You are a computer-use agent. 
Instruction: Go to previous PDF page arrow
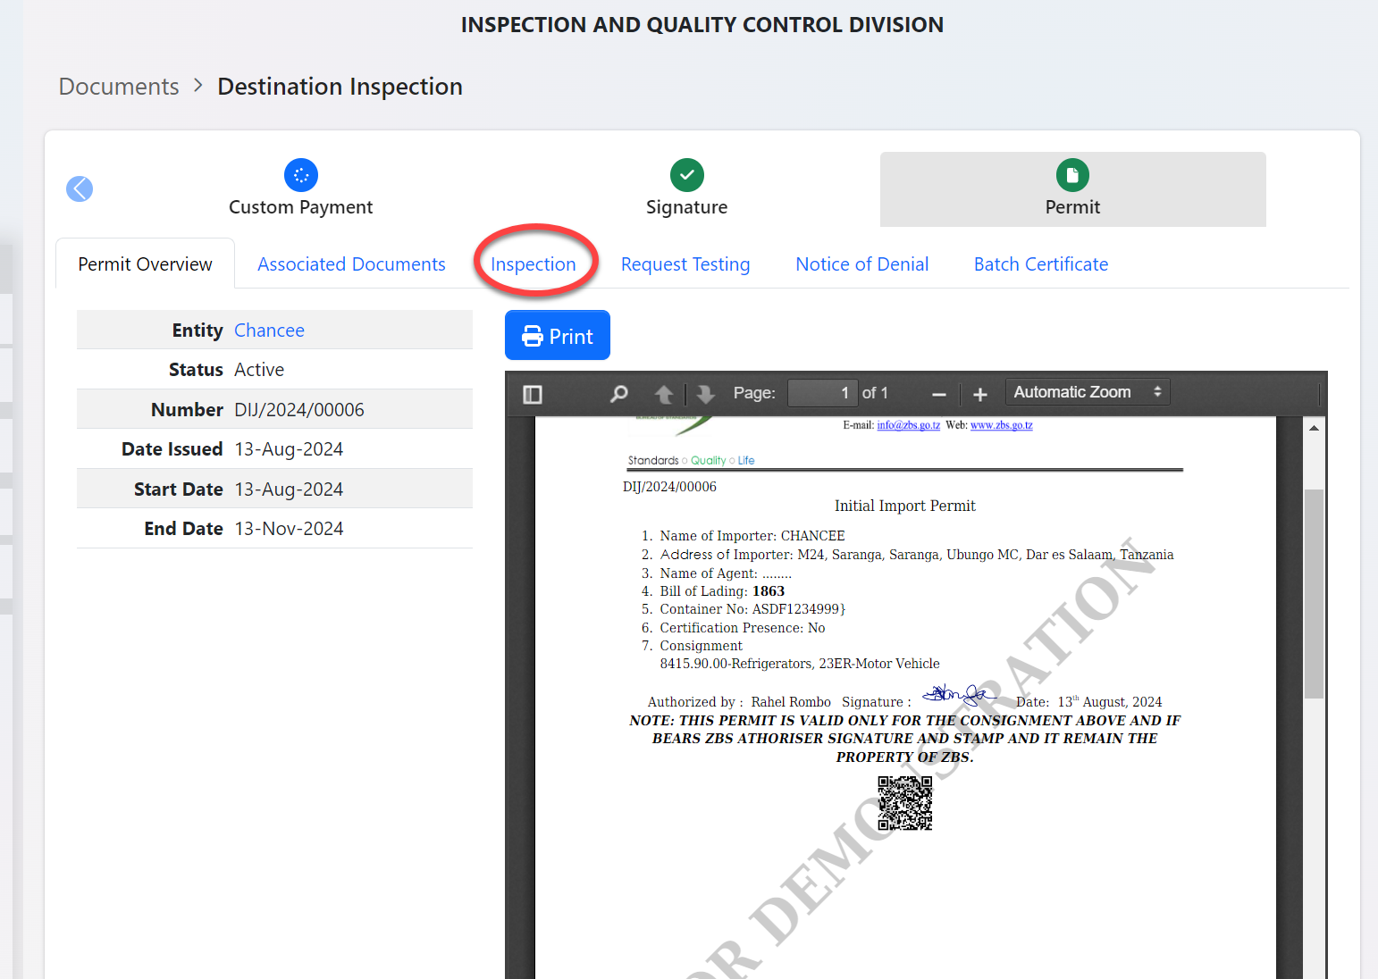click(x=664, y=394)
